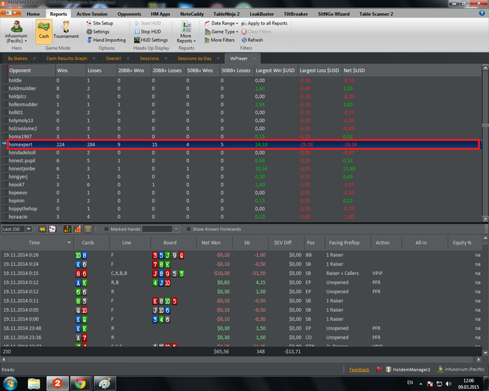Toggle the Marked hands checkbox
The height and width of the screenshot is (391, 489).
point(106,229)
